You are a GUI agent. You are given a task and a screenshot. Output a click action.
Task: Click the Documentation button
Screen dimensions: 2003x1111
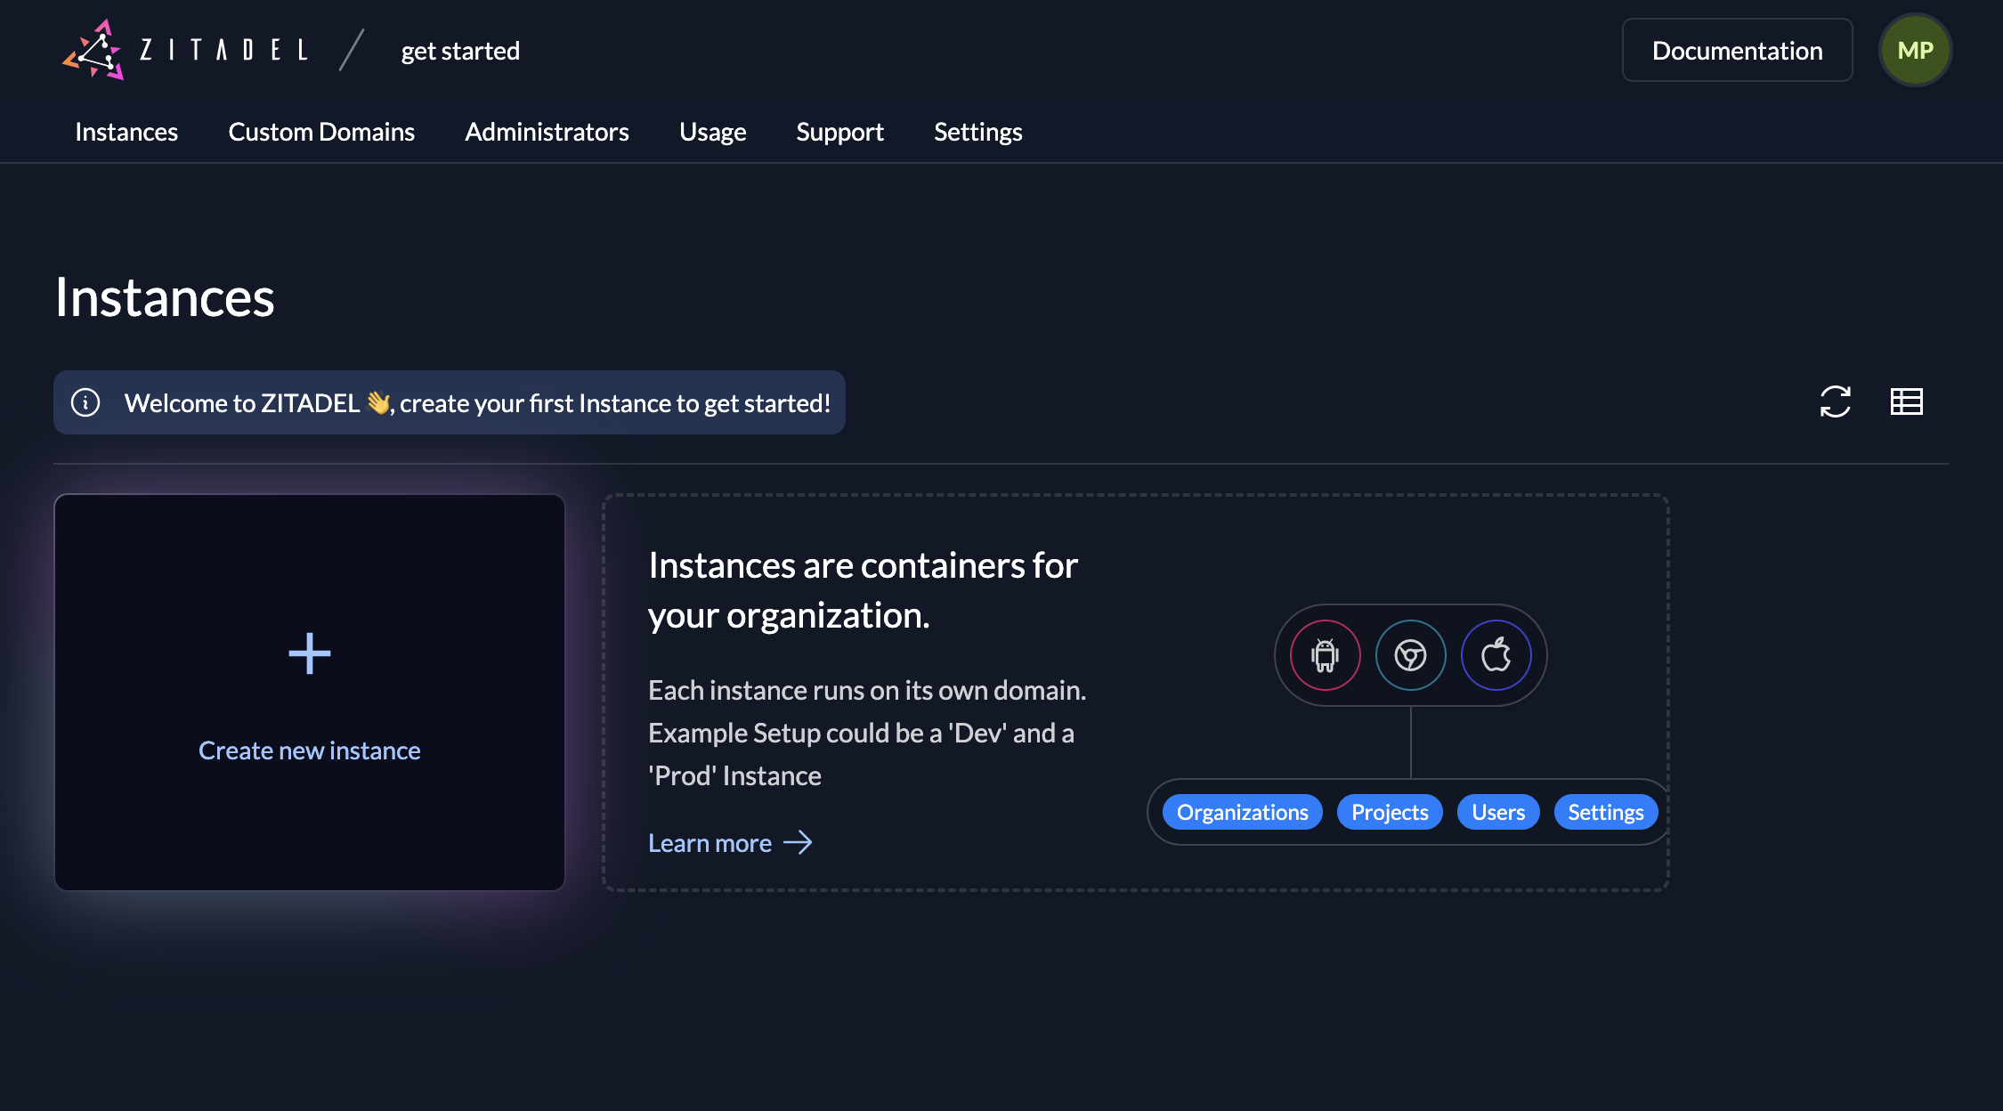click(x=1737, y=51)
